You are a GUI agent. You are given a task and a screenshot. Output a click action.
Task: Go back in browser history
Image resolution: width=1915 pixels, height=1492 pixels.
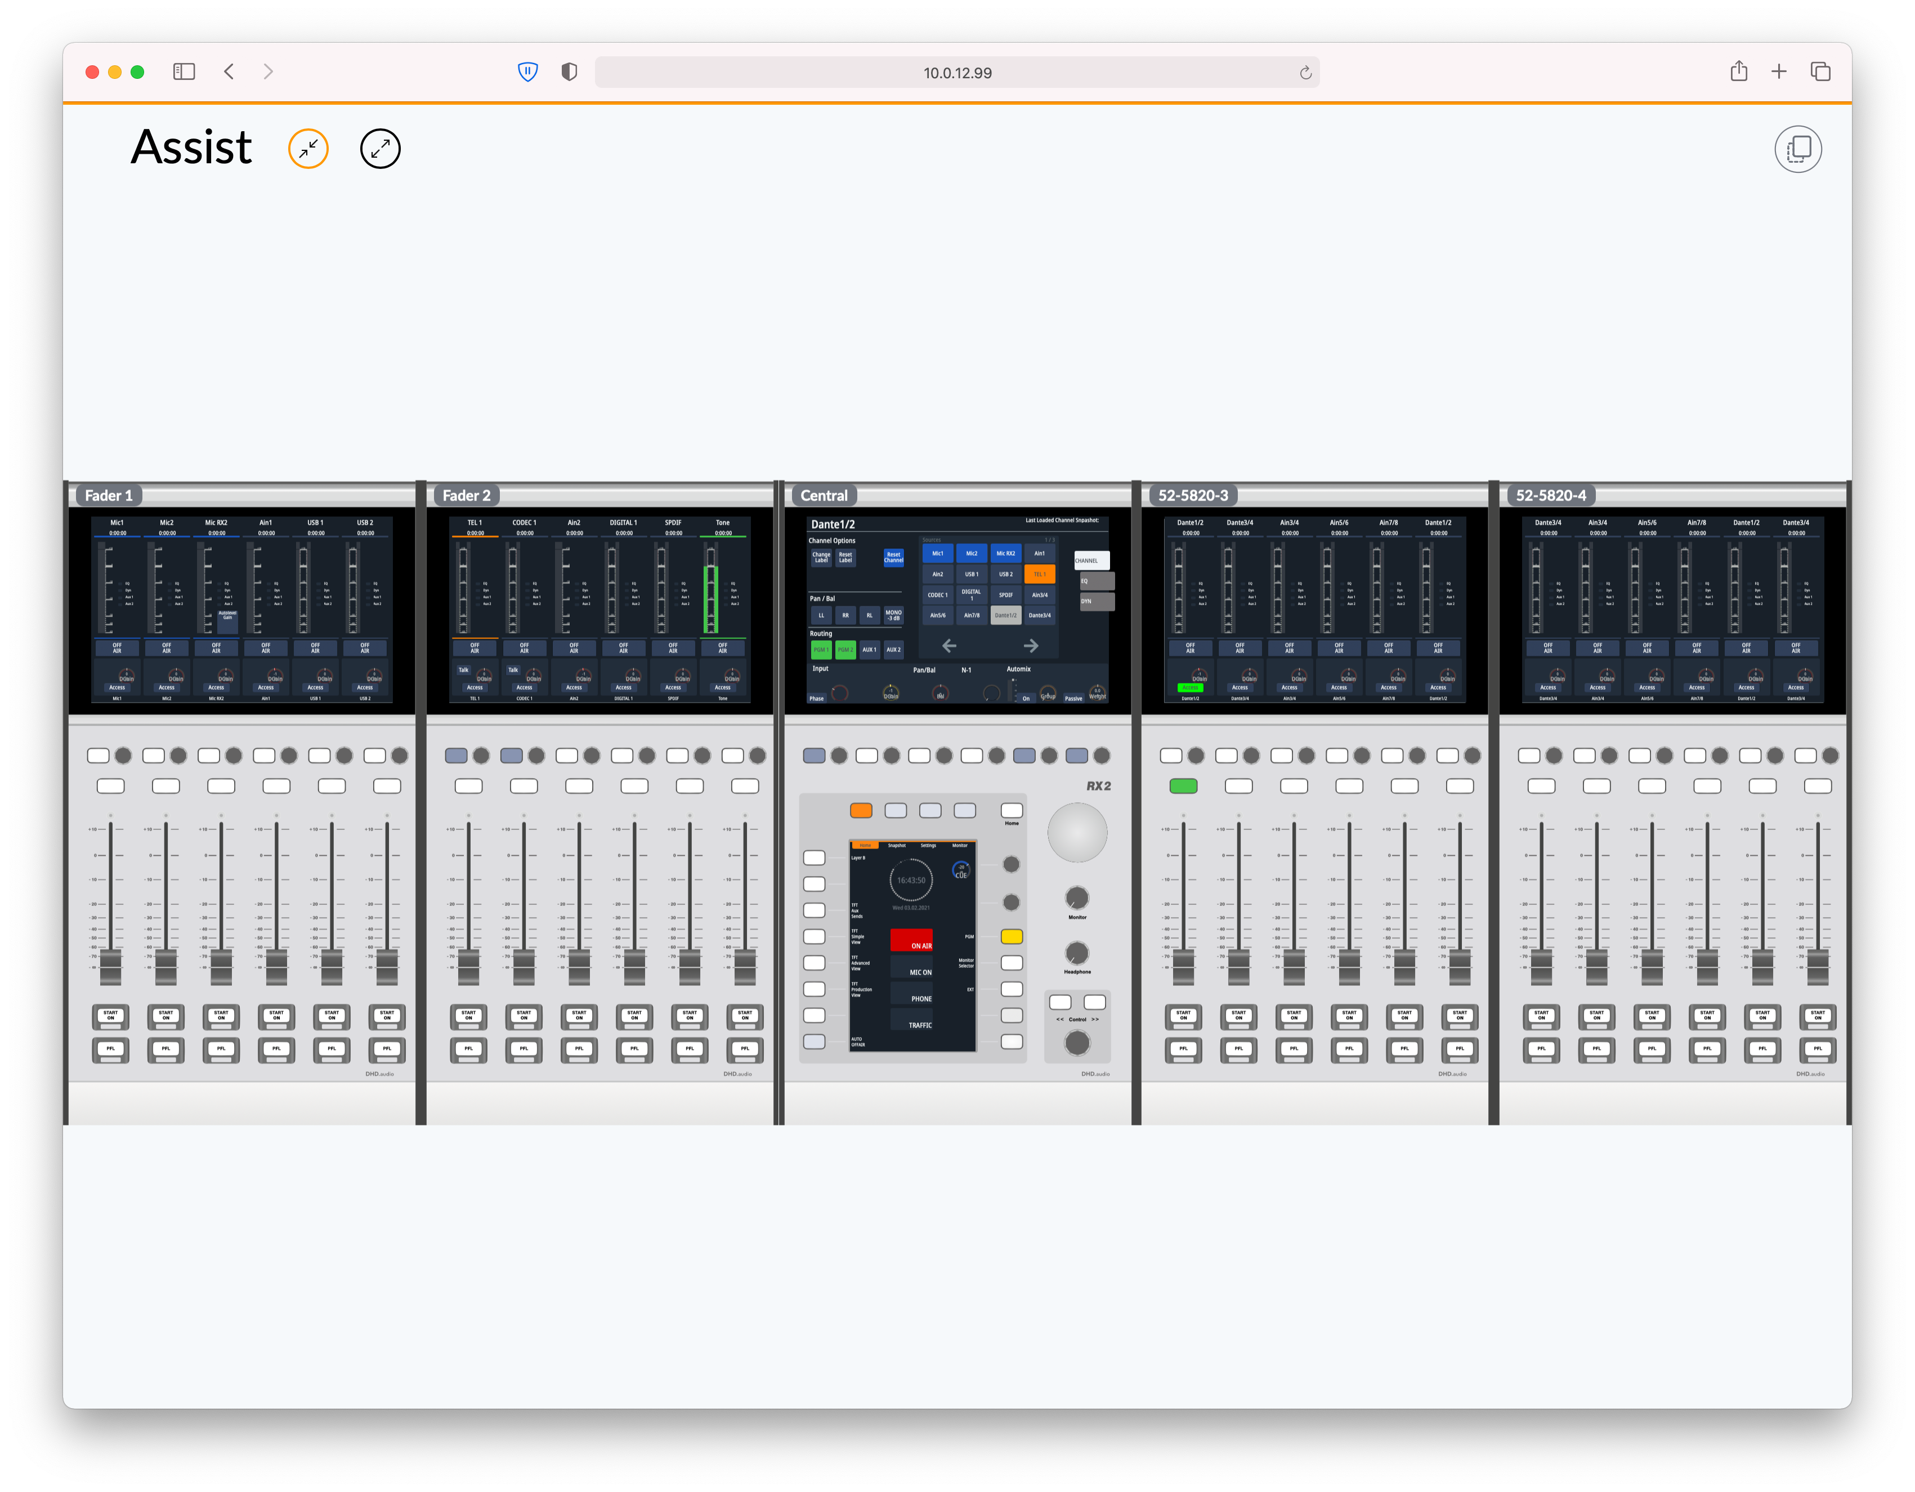pos(229,72)
